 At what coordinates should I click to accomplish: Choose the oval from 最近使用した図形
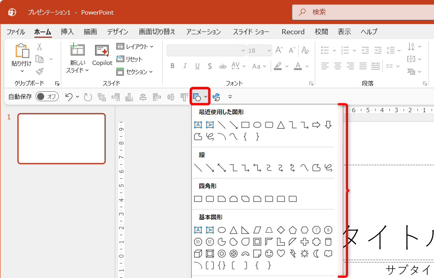click(257, 125)
